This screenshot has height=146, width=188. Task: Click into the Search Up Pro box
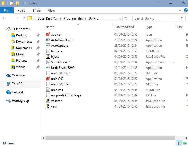[155, 18]
